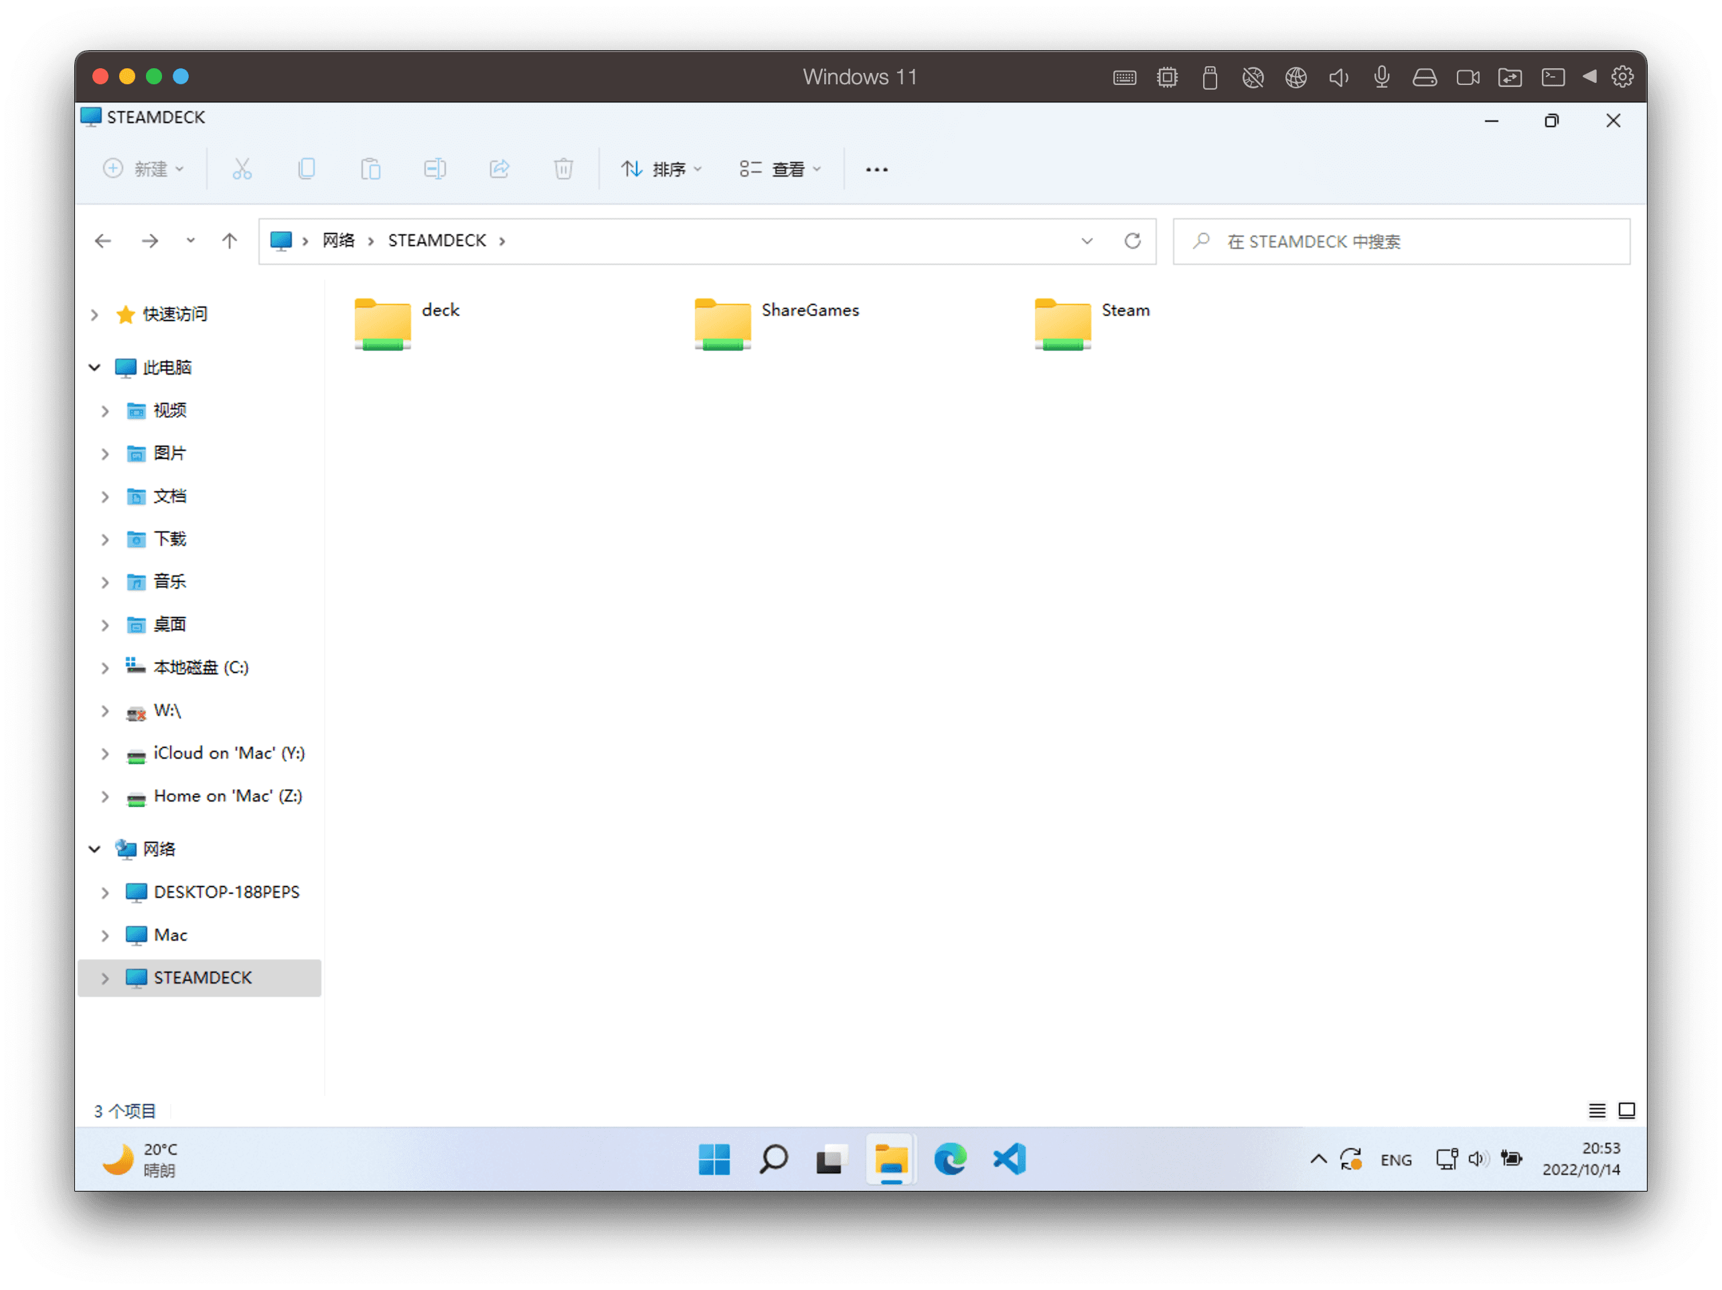Viewport: 1722px width, 1290px height.
Task: Switch to large thumbnails view icon
Action: (x=1626, y=1110)
